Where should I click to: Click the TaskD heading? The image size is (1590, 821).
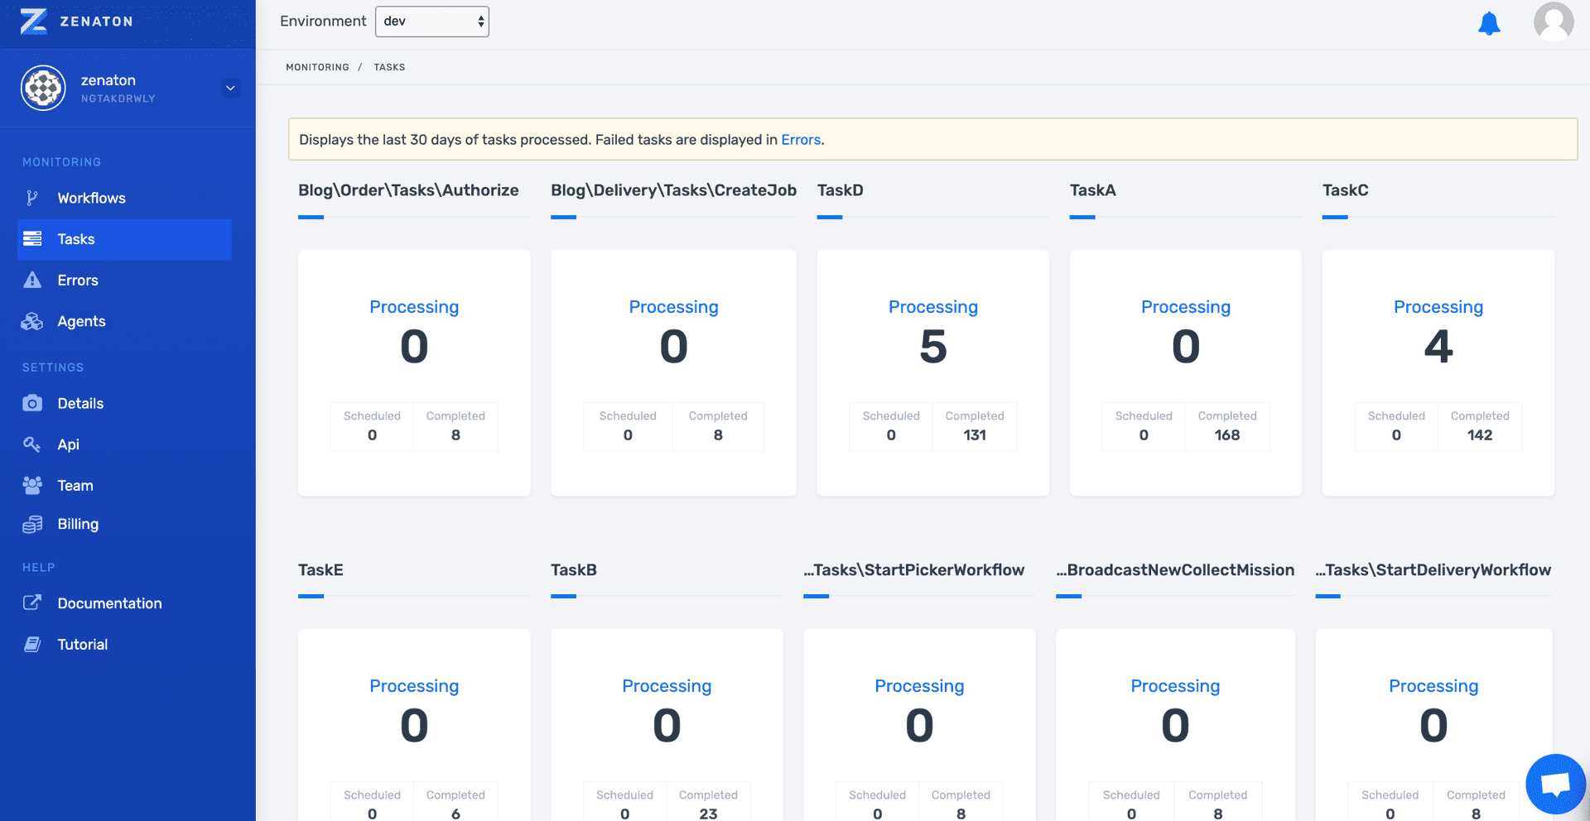(840, 190)
